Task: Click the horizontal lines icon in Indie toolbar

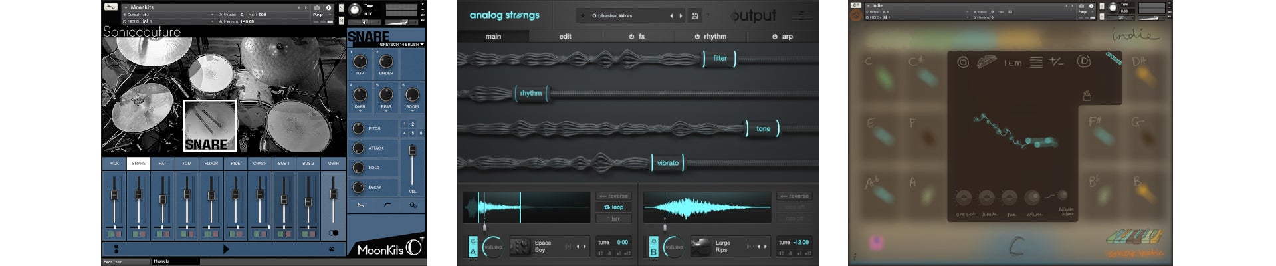Action: (x=1035, y=63)
